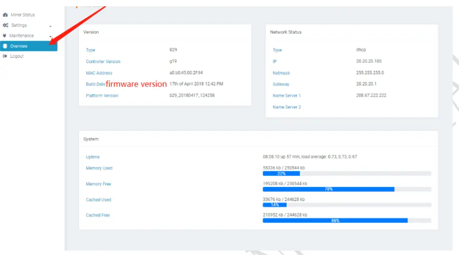Click the 55336 kb / 250544 kb value

[x=283, y=168]
